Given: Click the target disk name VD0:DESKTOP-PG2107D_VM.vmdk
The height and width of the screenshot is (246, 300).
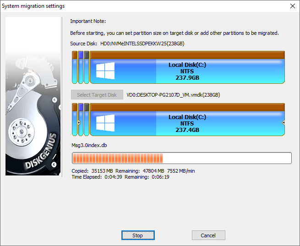Looking at the screenshot, I should (173, 95).
